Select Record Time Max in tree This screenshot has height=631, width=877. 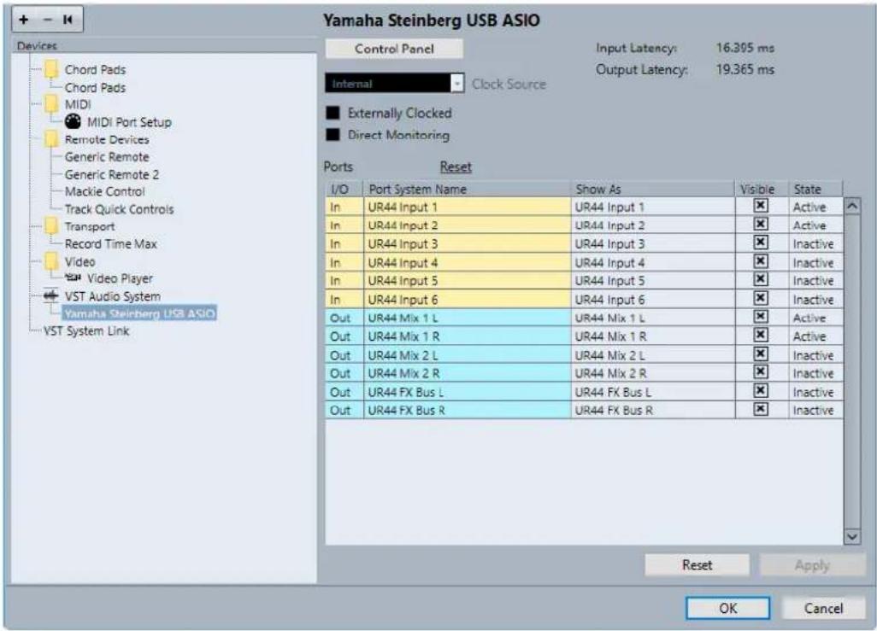coord(111,243)
